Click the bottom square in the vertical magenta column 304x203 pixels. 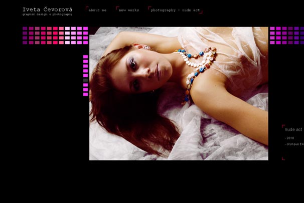85,94
